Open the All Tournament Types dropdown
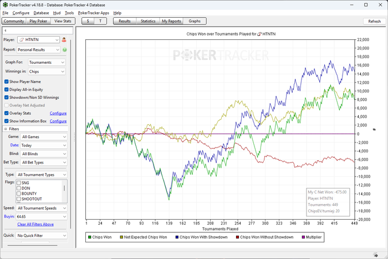Image resolution: width=388 pixels, height=259 pixels. click(x=42, y=175)
